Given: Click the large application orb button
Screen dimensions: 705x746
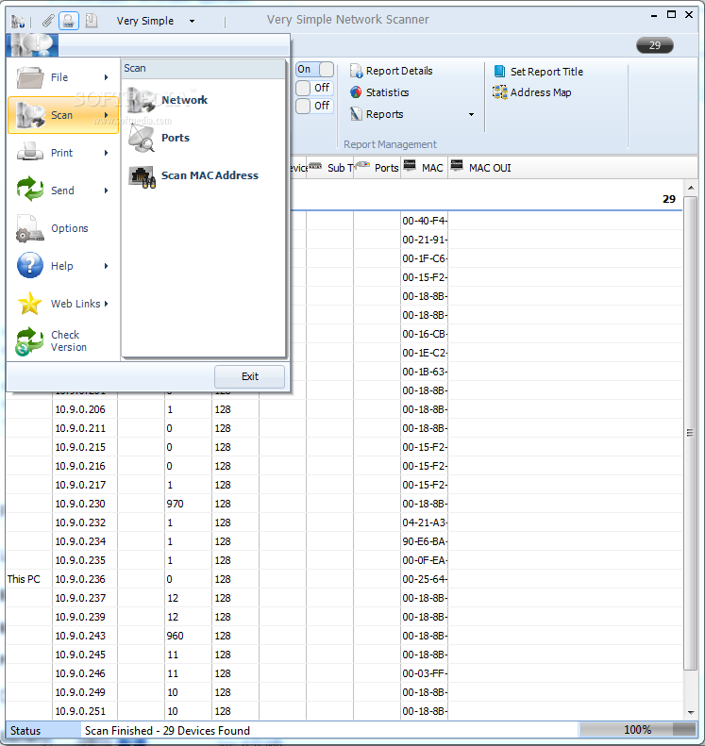Looking at the screenshot, I should [x=32, y=45].
